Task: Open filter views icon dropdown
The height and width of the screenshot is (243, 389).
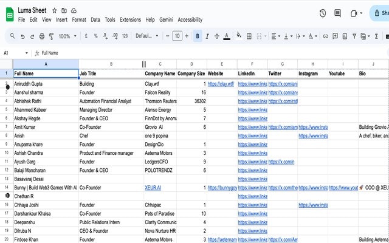Action: [365, 36]
